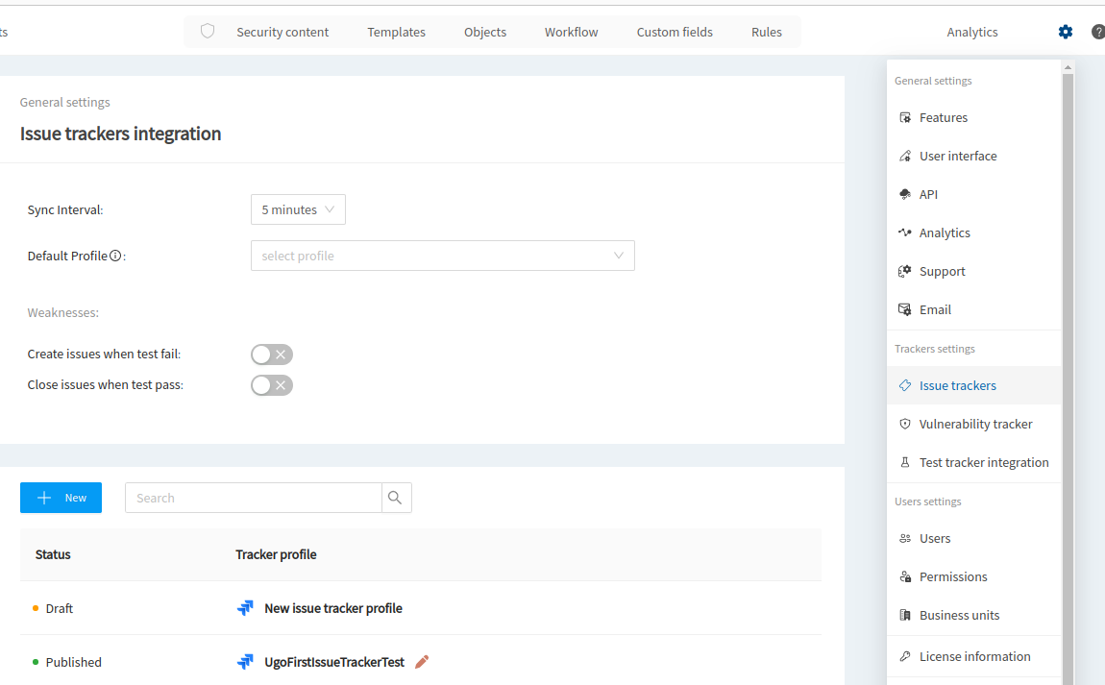Click the Status column header
This screenshot has height=685, width=1105.
53,554
